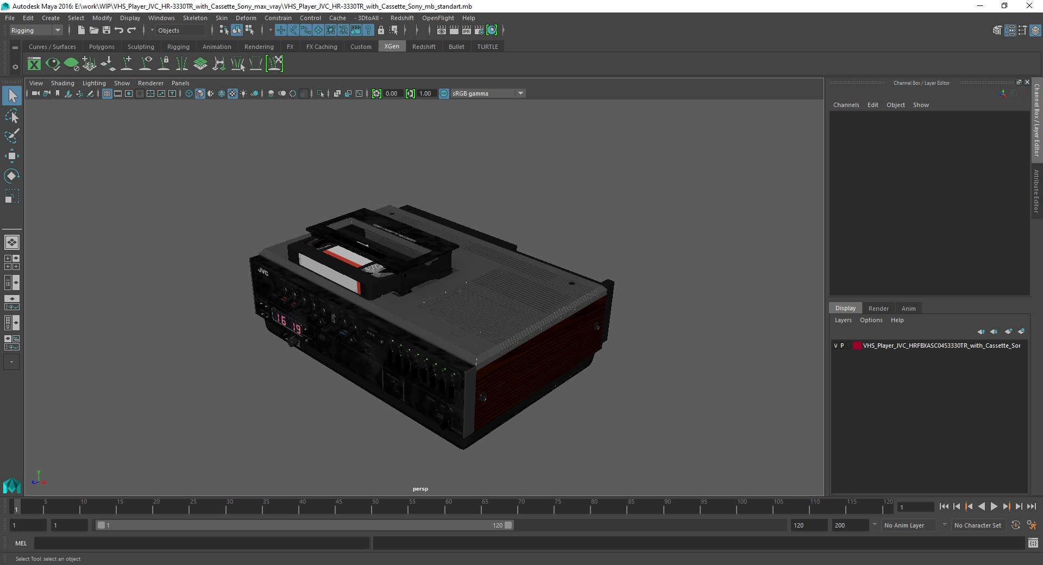Switch to the Redshift shelf tab
Viewport: 1043px width, 565px height.
pos(424,47)
